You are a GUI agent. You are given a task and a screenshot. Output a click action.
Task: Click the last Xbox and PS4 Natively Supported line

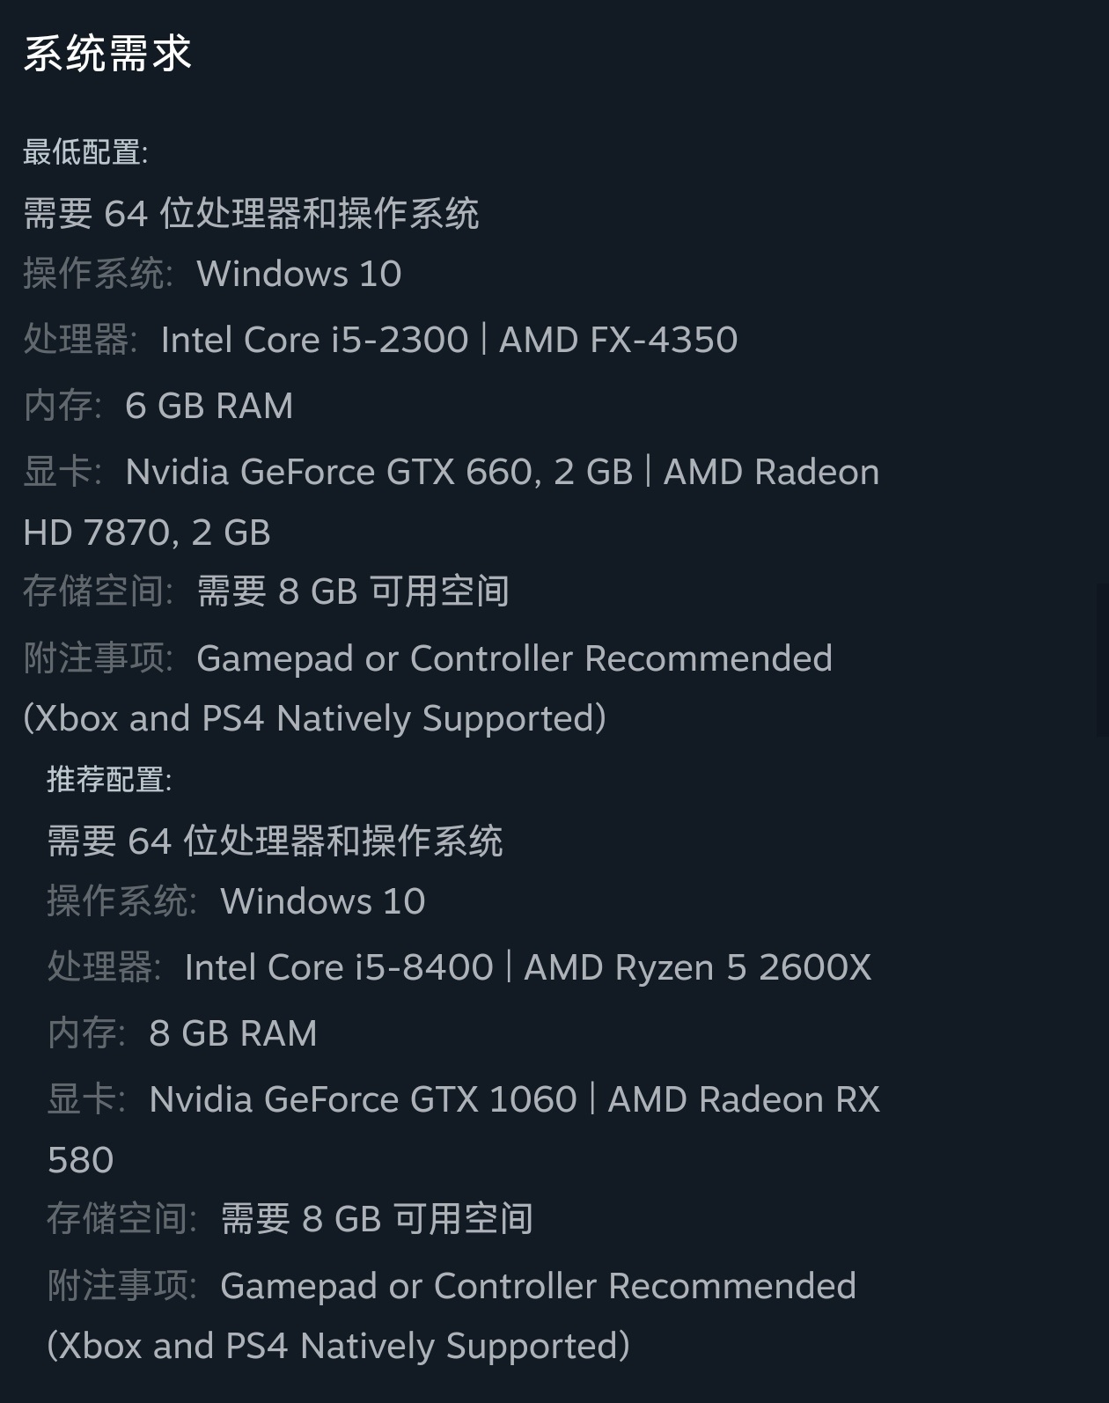coord(339,1346)
